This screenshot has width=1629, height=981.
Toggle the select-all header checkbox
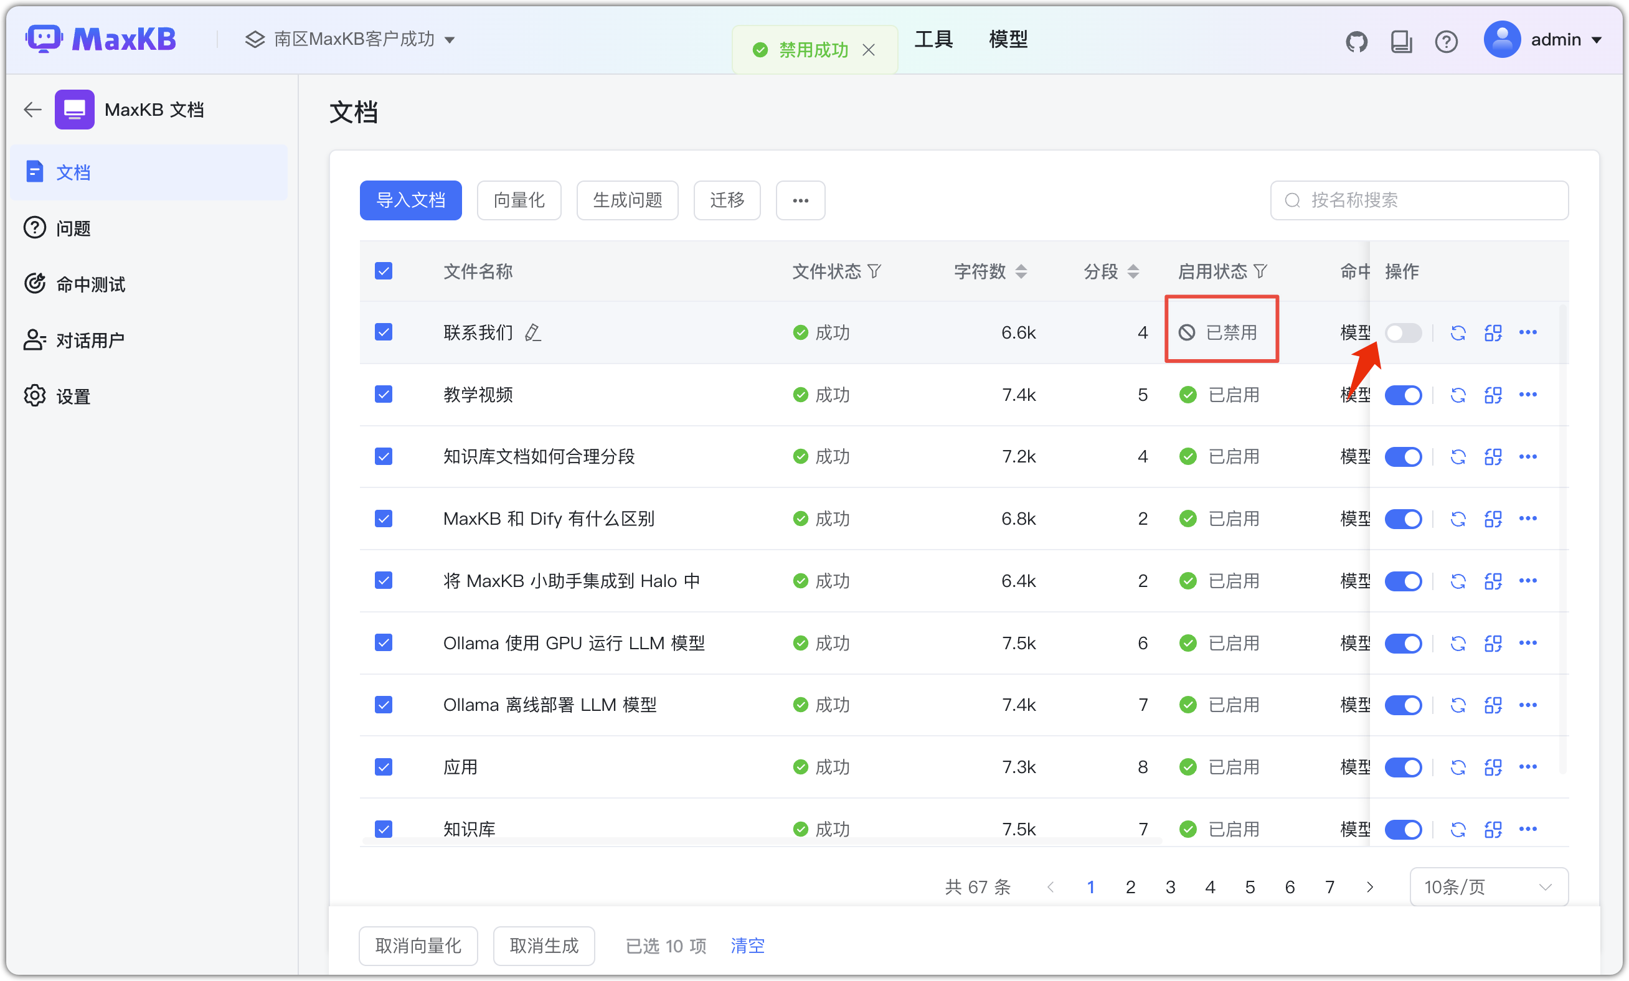tap(384, 271)
